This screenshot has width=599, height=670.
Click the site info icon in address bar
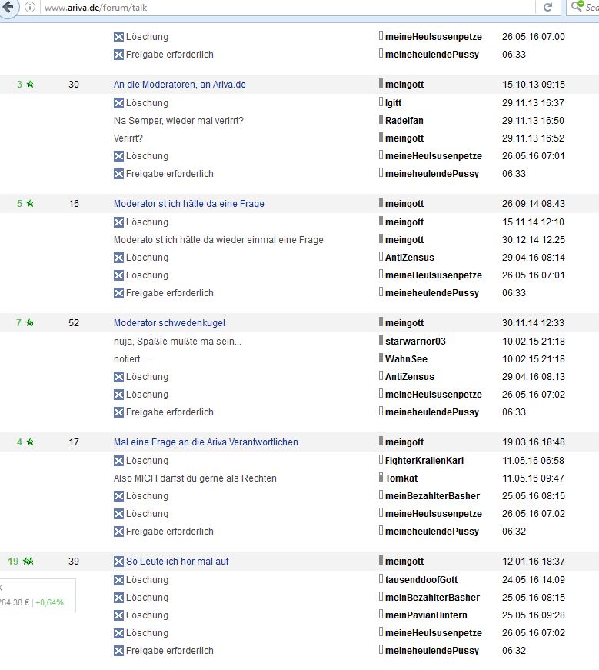point(30,7)
